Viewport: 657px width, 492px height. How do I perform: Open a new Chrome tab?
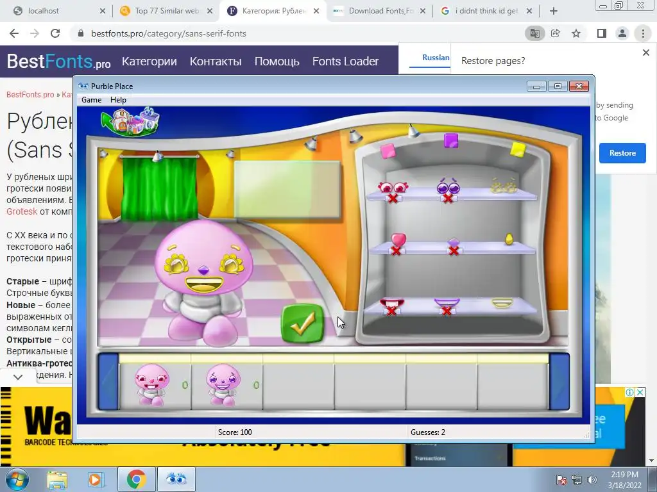pos(554,12)
